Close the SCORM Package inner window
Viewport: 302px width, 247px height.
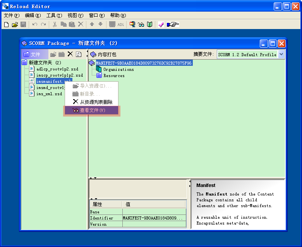(x=281, y=43)
